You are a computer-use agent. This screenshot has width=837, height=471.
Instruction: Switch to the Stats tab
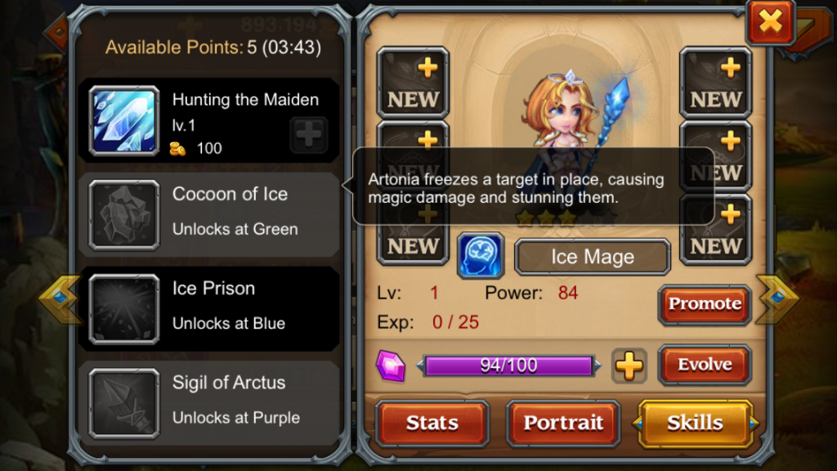pyautogui.click(x=432, y=423)
